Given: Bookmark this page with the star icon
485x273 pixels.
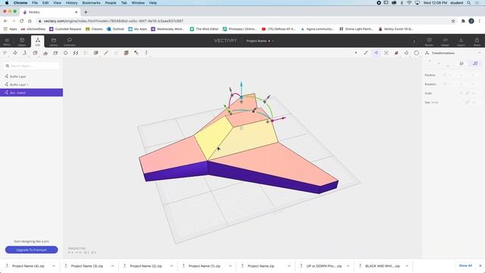Looking at the screenshot, I should [453, 21].
